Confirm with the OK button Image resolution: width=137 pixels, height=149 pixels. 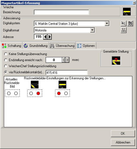(123, 134)
